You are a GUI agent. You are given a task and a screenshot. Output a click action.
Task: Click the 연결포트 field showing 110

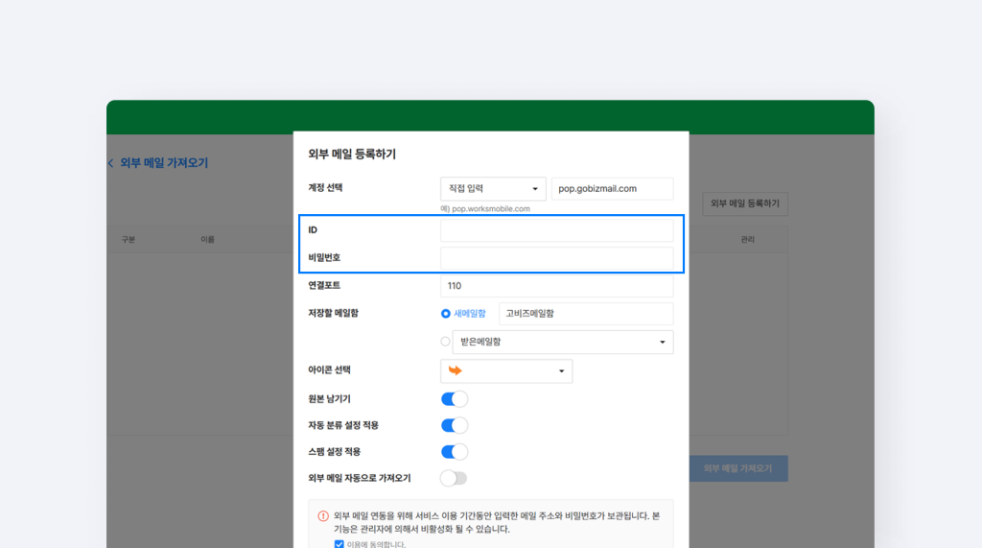pyautogui.click(x=557, y=286)
